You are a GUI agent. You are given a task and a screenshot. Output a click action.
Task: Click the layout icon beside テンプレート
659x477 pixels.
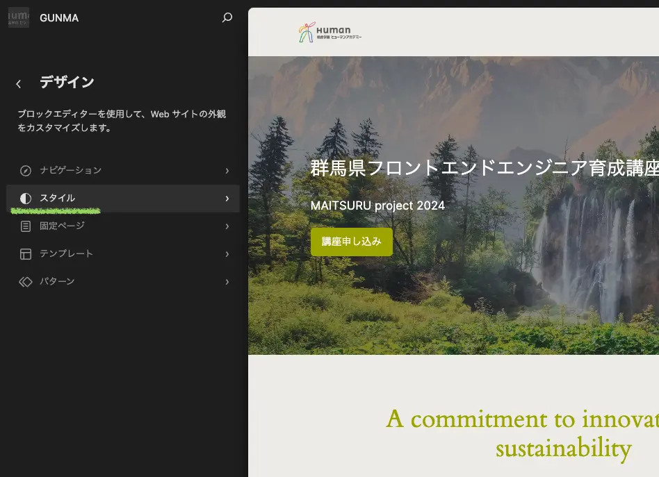[26, 254]
